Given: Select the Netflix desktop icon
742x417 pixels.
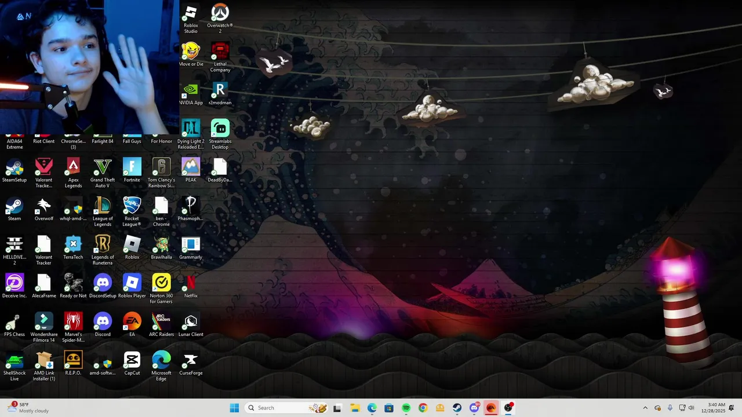Looking at the screenshot, I should click(191, 286).
